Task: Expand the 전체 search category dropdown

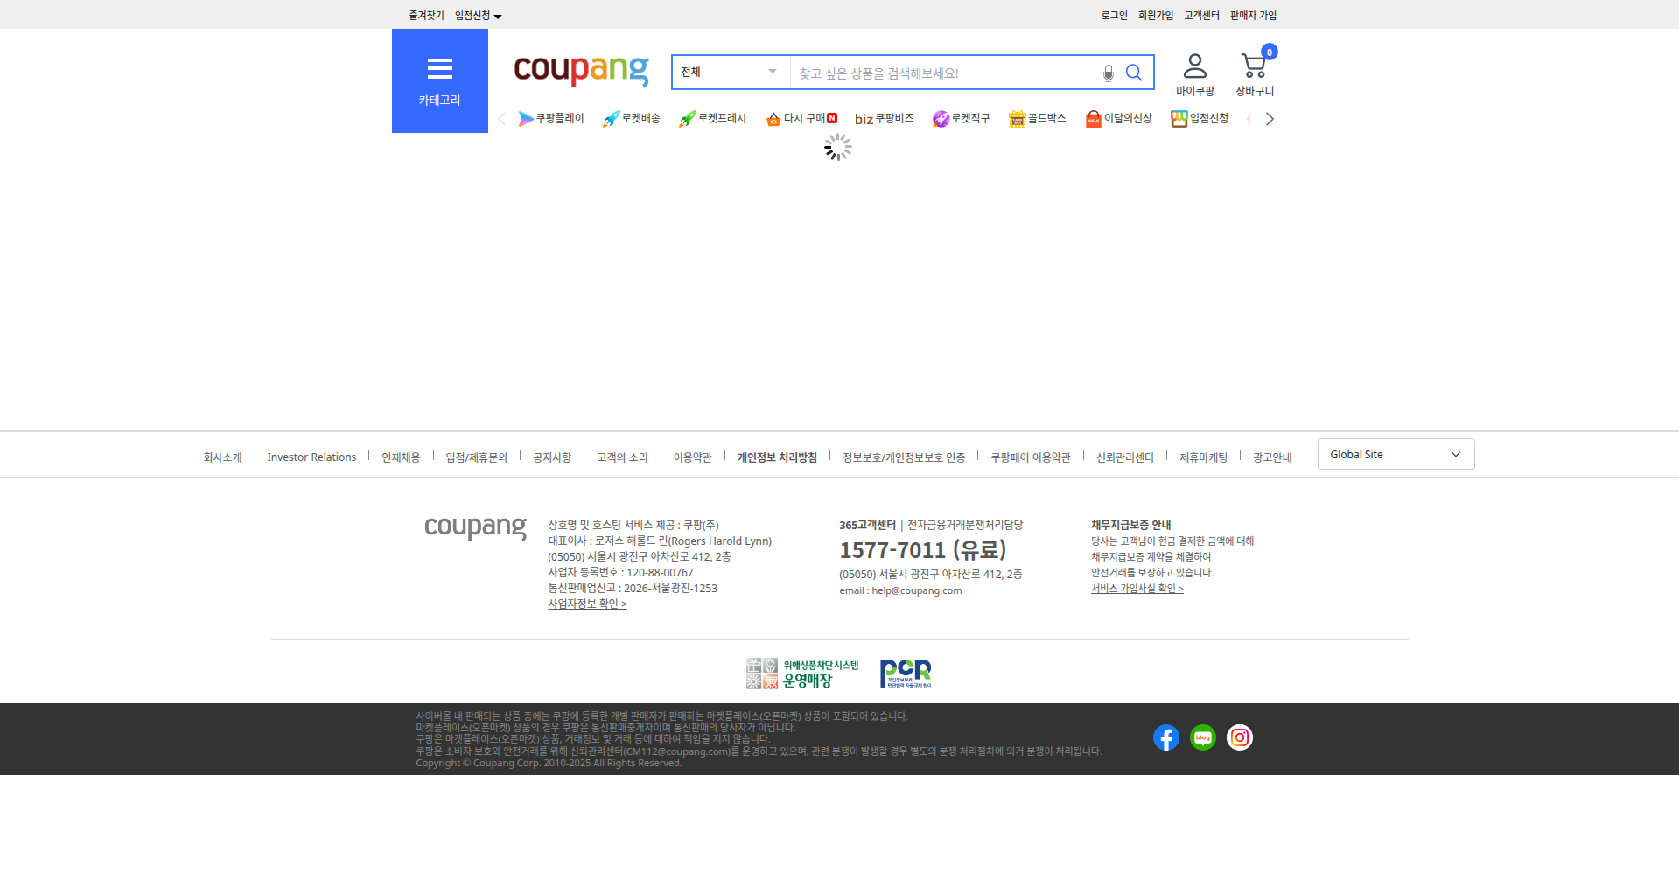Action: (x=731, y=72)
